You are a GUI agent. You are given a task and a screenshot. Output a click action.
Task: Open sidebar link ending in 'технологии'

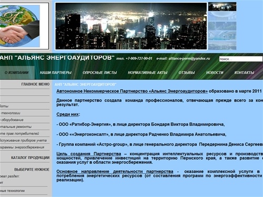[x=10, y=113]
